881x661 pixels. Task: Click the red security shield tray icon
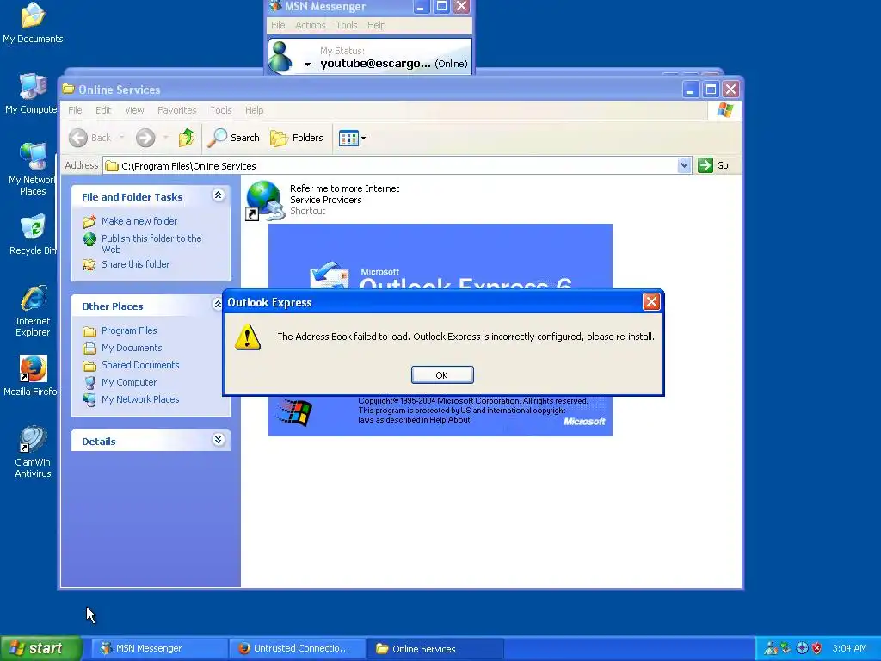[817, 648]
